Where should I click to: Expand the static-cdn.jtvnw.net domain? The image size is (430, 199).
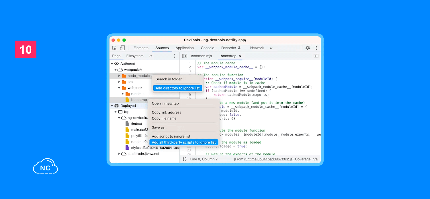coord(119,154)
